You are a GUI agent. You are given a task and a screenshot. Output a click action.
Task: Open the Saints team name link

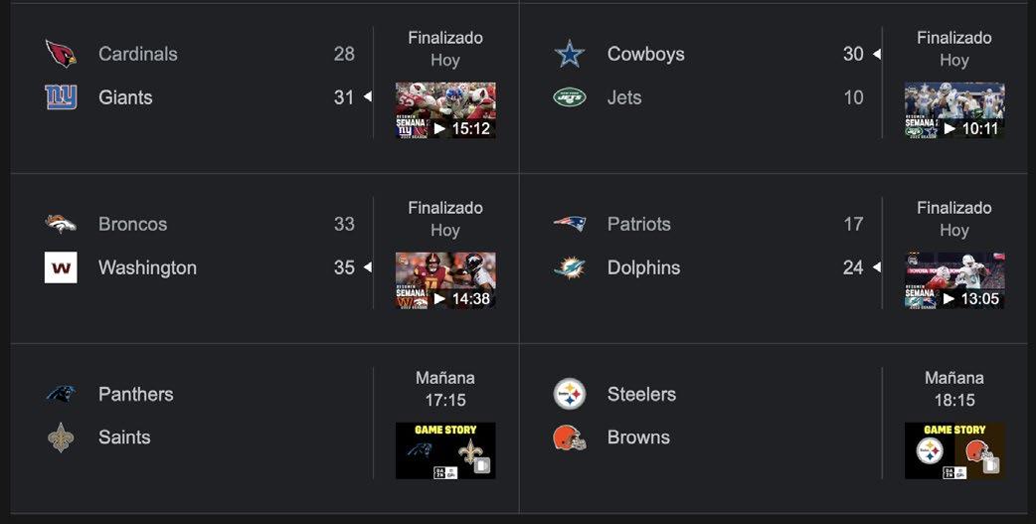coord(124,437)
